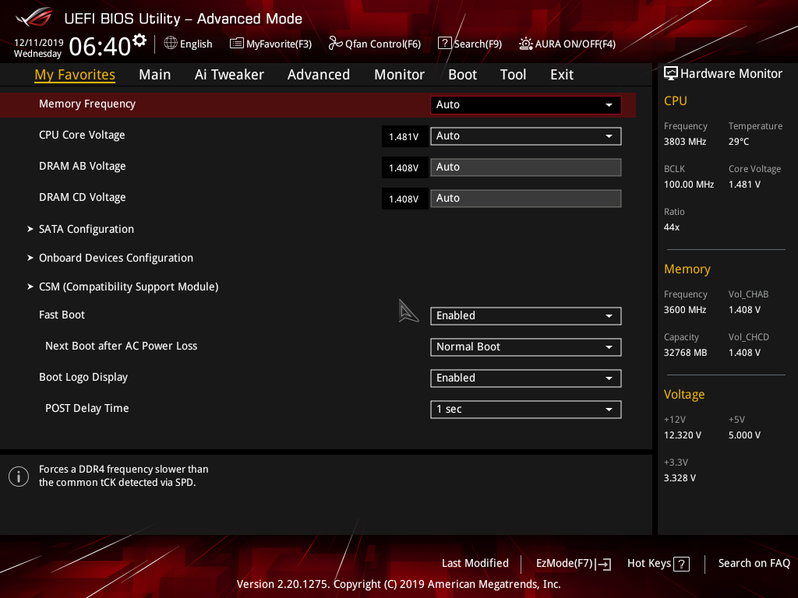Image resolution: width=798 pixels, height=598 pixels.
Task: Expand SATA Configuration
Action: tap(86, 228)
